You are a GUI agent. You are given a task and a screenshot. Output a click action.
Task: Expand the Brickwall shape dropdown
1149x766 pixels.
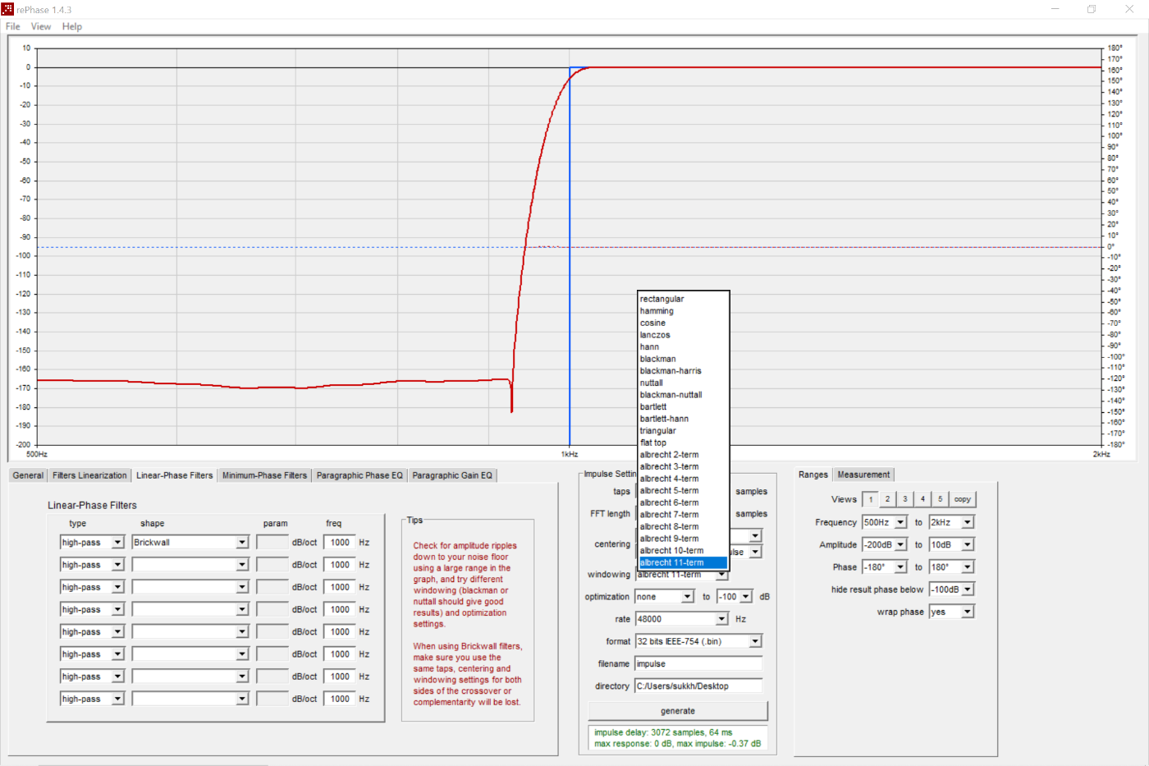tap(242, 543)
